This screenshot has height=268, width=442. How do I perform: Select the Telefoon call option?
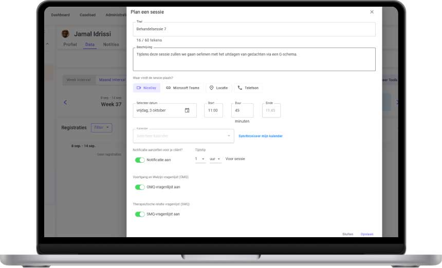248,88
